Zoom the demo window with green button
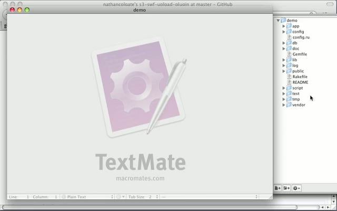The image size is (337, 211). click(27, 10)
